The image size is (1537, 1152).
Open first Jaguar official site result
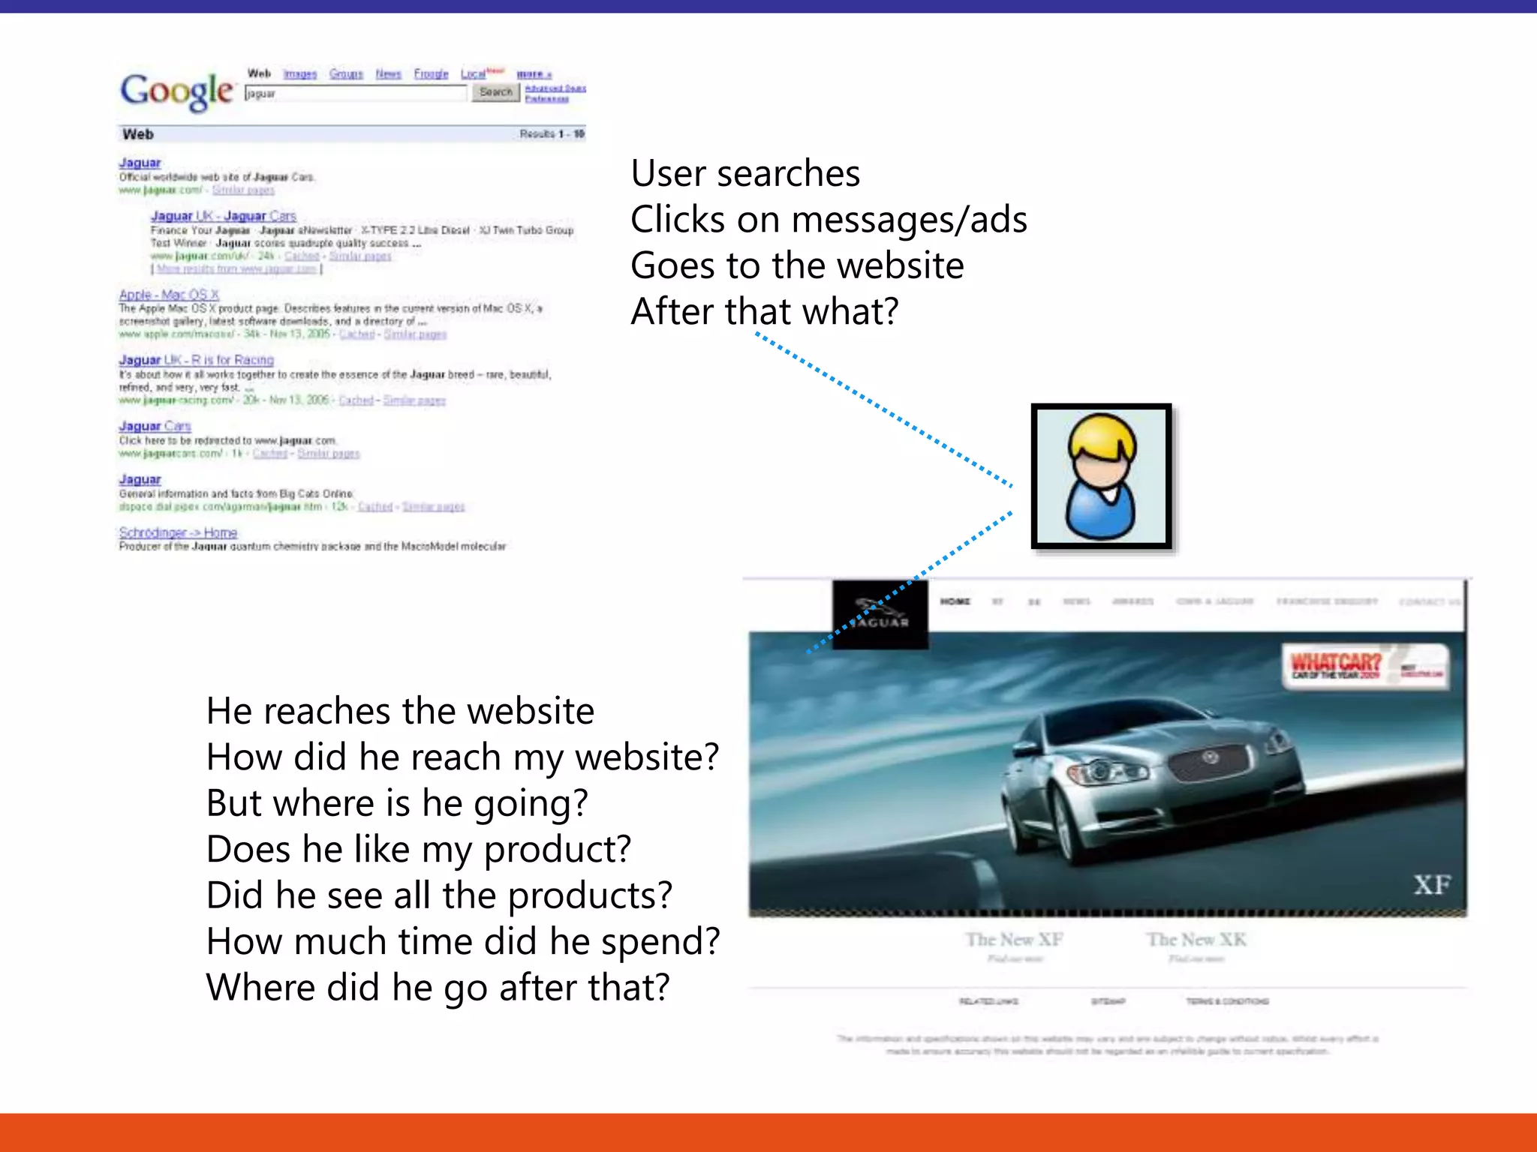pos(140,163)
